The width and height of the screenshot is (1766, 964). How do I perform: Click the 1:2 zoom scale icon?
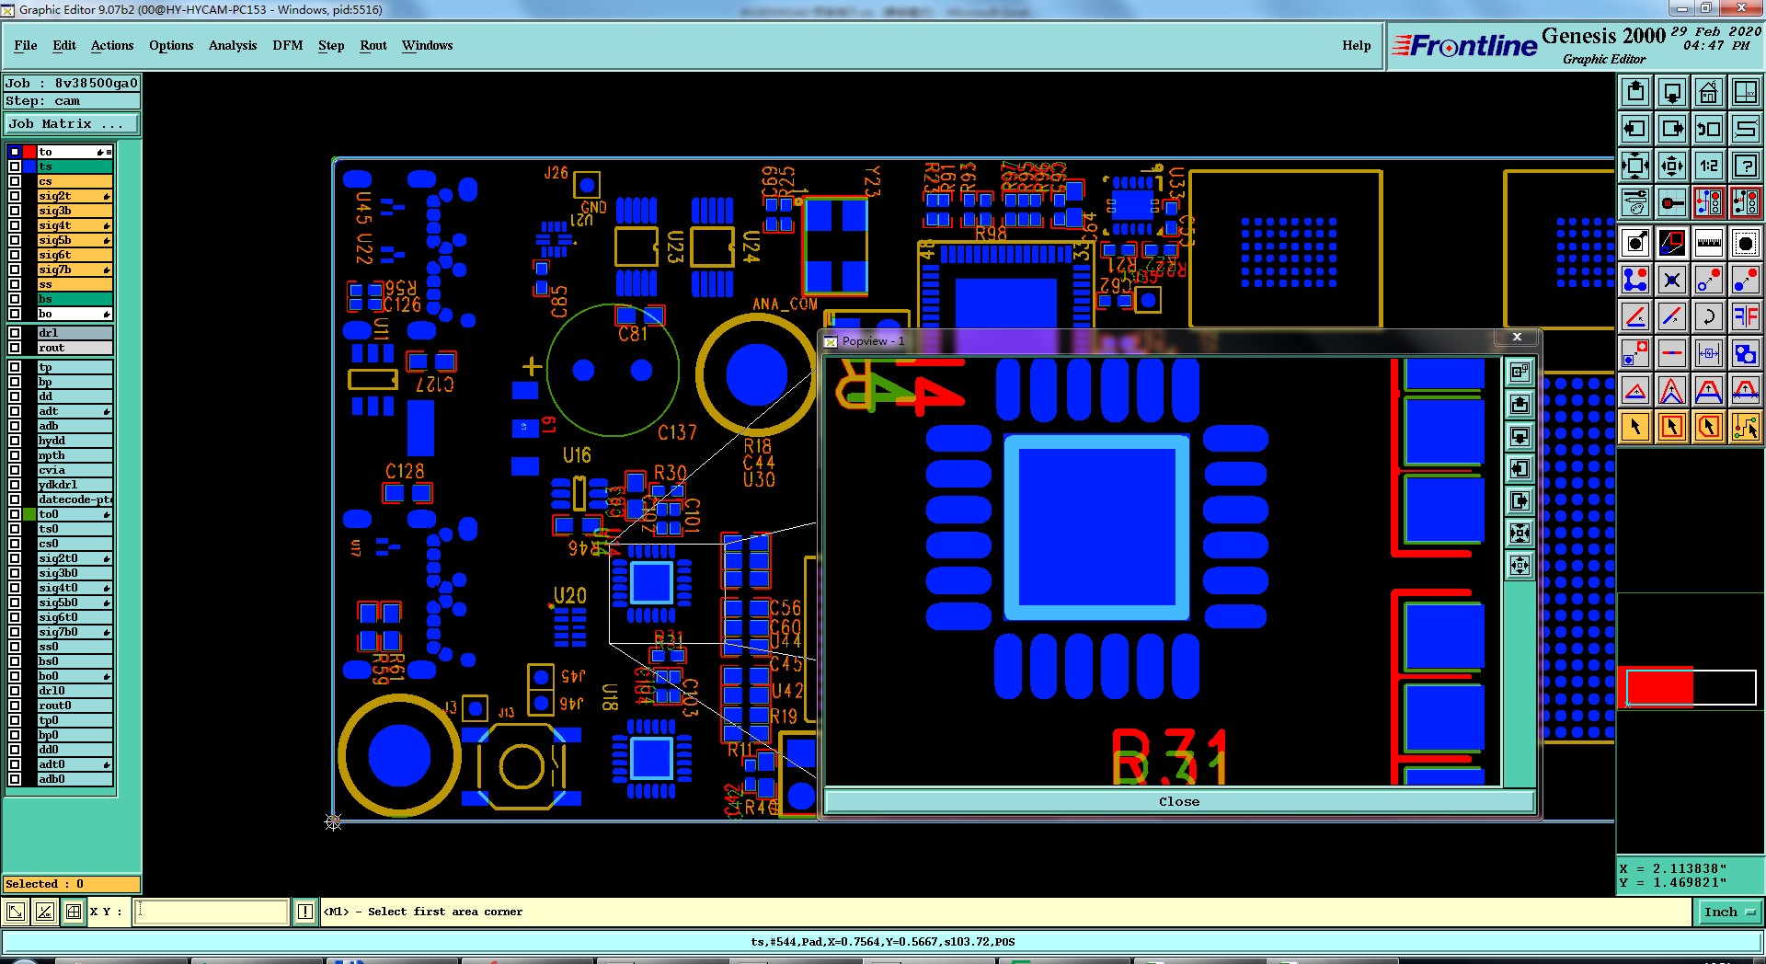[1708, 166]
